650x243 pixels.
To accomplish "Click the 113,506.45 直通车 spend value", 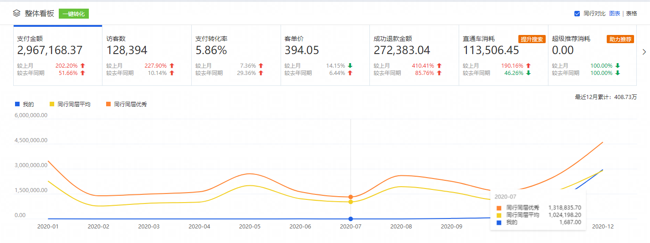I will pyautogui.click(x=491, y=50).
